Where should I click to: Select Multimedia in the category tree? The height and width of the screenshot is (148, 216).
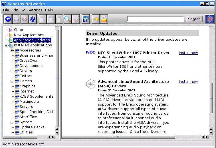(x=29, y=102)
